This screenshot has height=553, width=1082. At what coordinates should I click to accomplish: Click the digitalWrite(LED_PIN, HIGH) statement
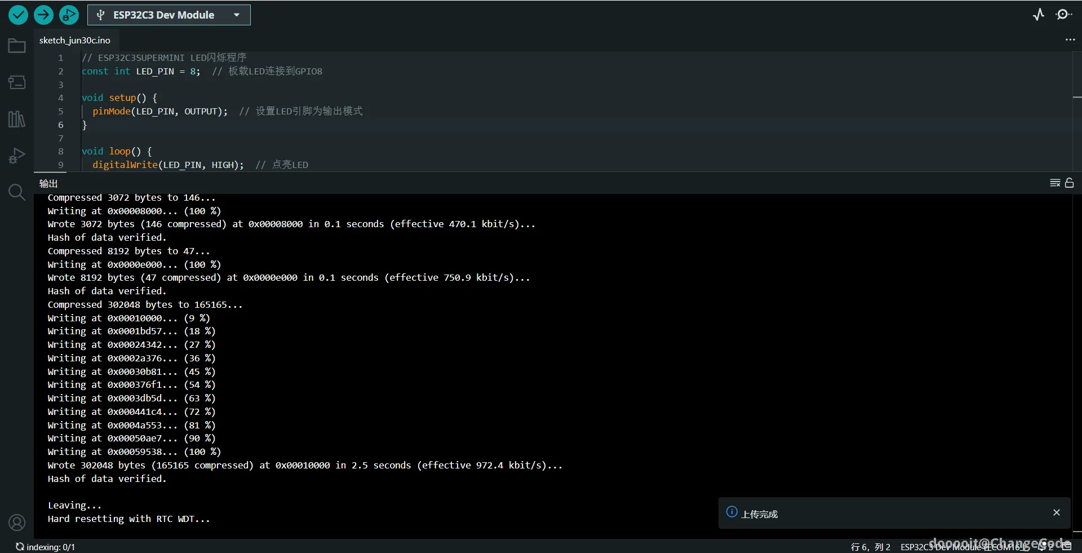pos(168,165)
